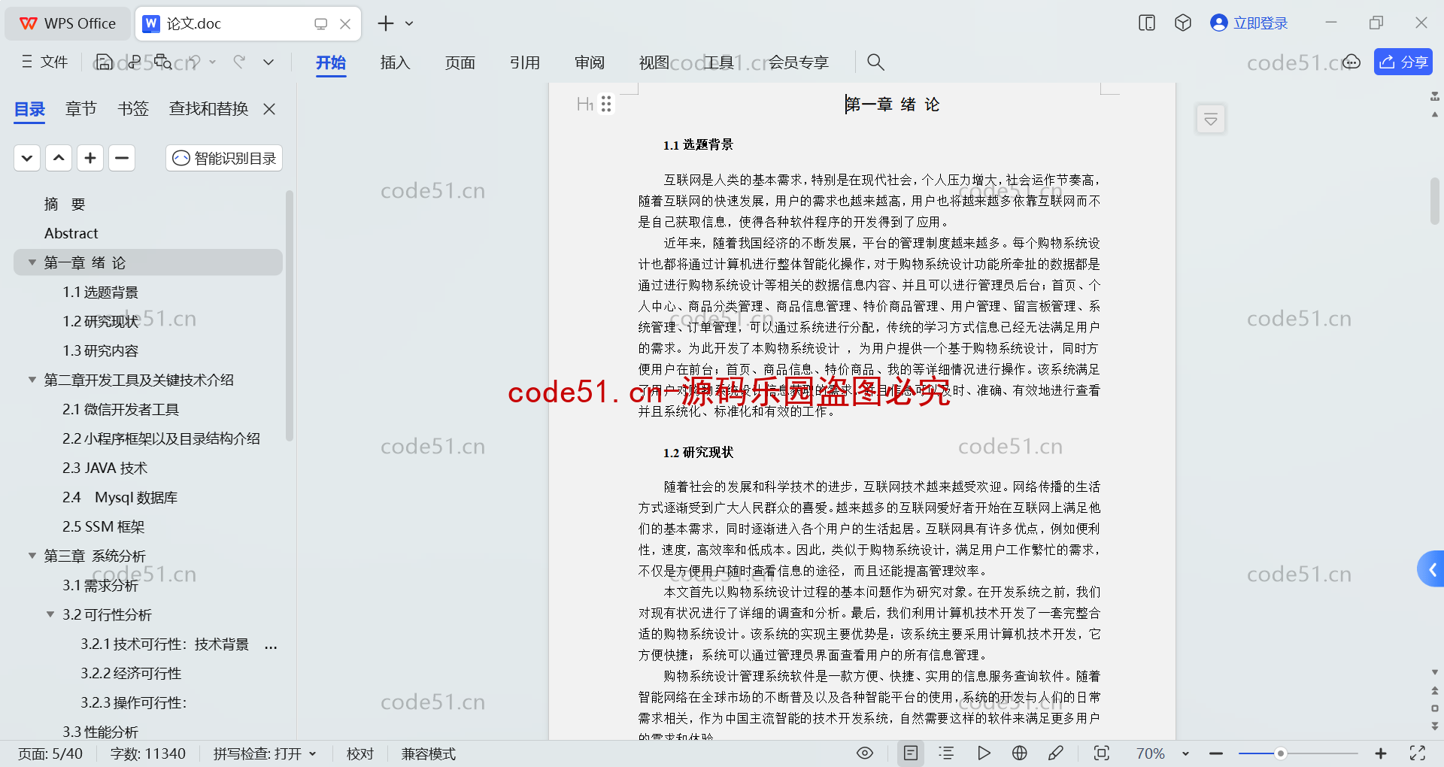Viewport: 1444px width, 767px height.
Task: Open the 文件 file menu
Action: [45, 62]
